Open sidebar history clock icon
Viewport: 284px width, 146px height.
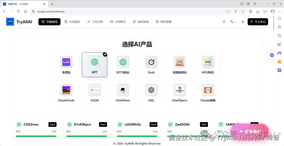point(279,36)
